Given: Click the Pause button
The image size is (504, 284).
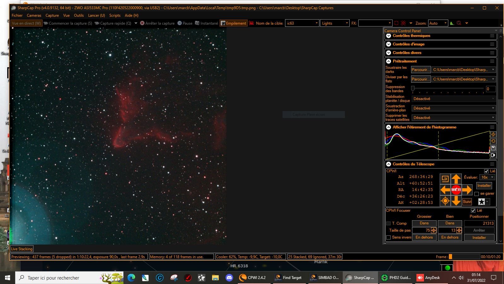Looking at the screenshot, I should tap(185, 23).
